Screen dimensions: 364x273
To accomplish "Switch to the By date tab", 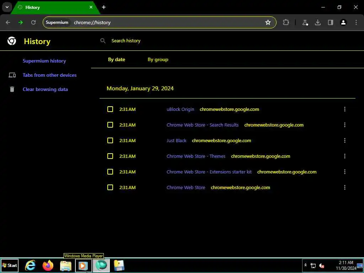I will click(x=117, y=59).
